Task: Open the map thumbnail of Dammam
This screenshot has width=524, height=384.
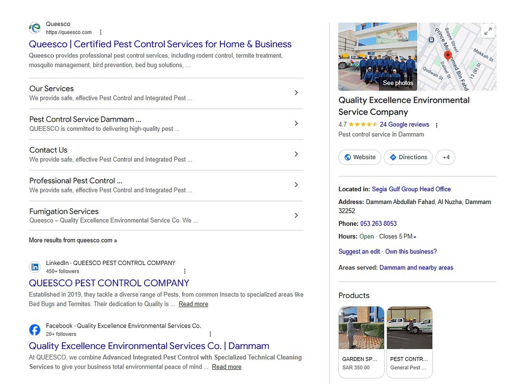Action: [457, 56]
